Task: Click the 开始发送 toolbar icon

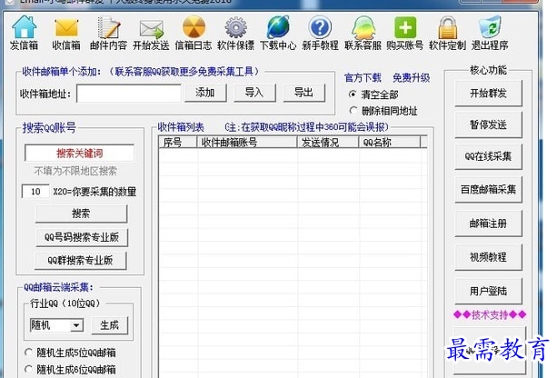Action: click(151, 33)
